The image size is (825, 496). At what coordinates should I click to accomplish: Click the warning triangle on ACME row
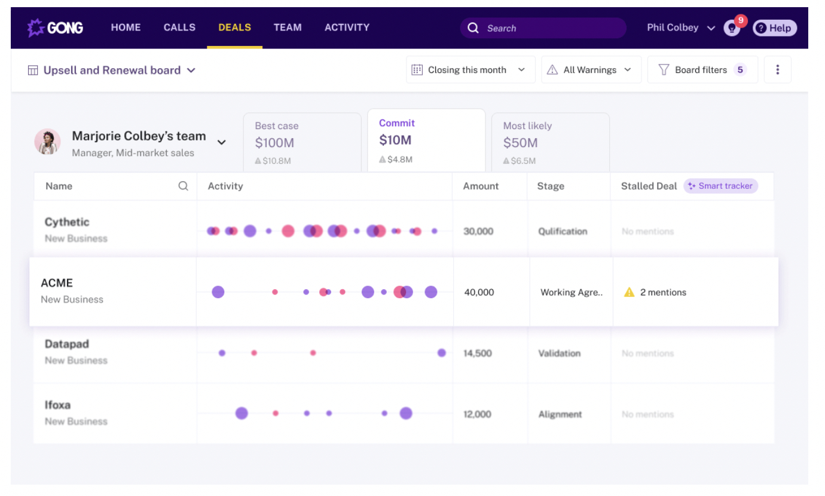tap(629, 292)
